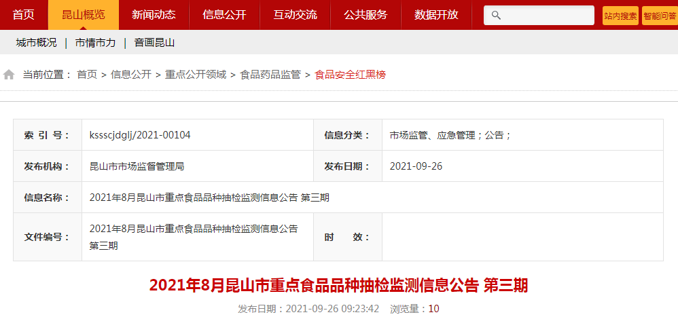Open the 首页 navigation tab

point(24,15)
